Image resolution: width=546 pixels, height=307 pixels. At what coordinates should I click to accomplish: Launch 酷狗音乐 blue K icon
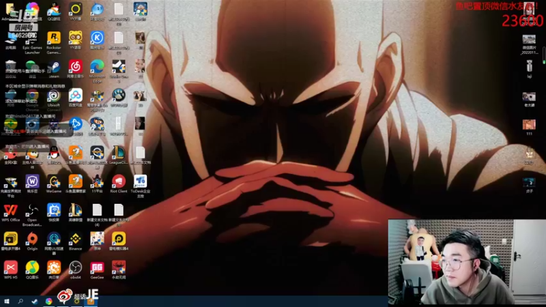pyautogui.click(x=97, y=40)
